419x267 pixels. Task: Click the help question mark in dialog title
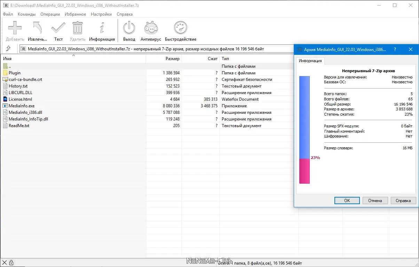395,50
